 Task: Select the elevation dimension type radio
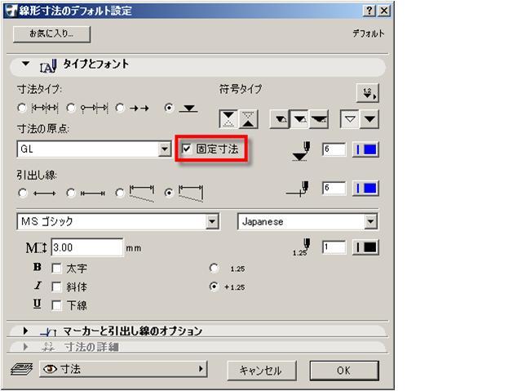point(169,107)
